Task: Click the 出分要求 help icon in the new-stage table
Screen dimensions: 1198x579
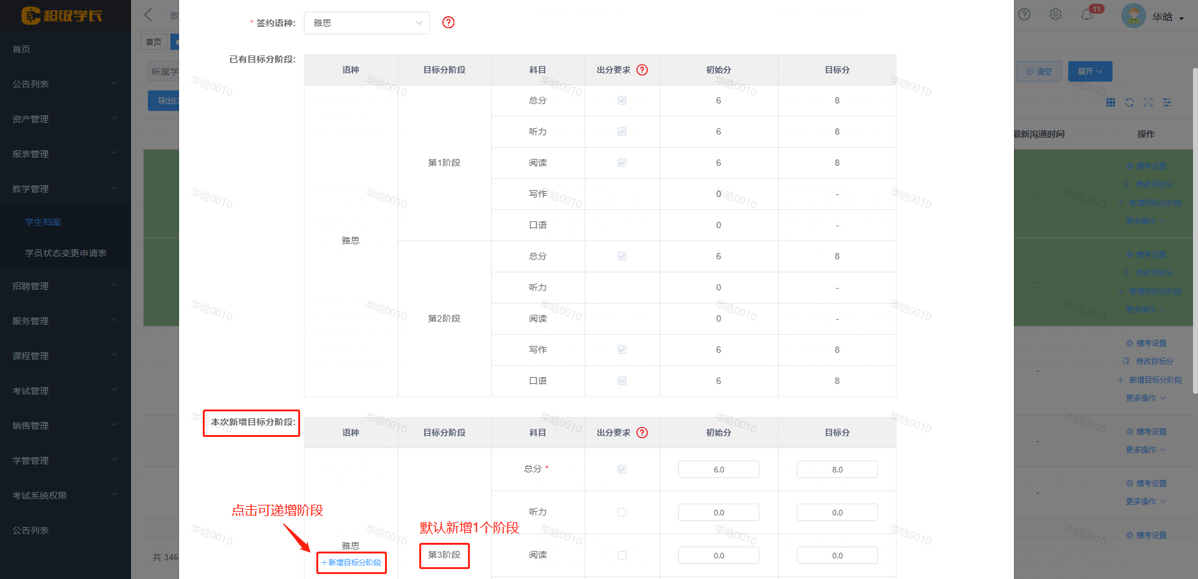Action: pyautogui.click(x=642, y=433)
